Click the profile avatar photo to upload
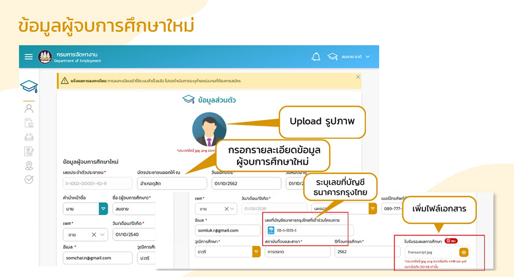Screen dimensions: 514x277 pyautogui.click(x=209, y=129)
